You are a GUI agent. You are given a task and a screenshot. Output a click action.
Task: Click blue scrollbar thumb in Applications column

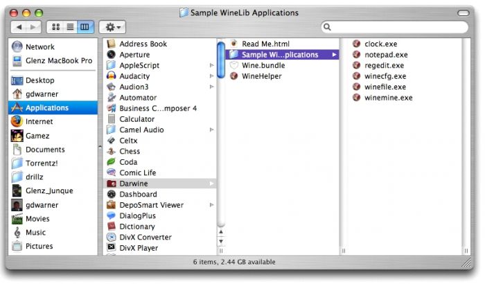pyautogui.click(x=221, y=60)
